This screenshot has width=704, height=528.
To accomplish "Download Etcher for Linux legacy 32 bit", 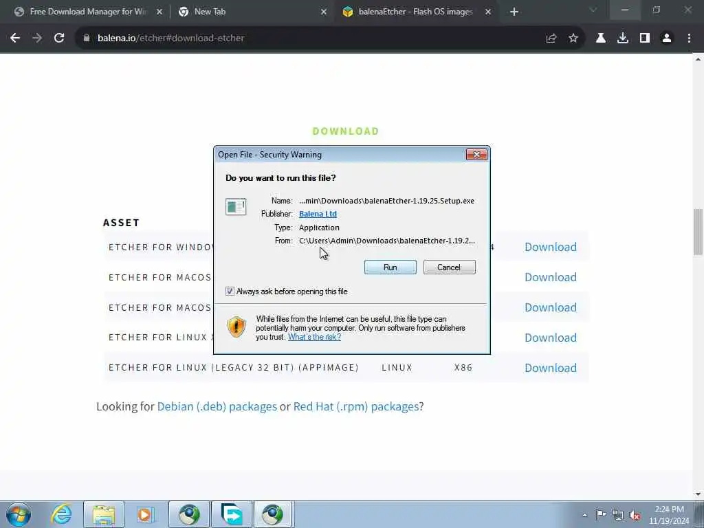I will pyautogui.click(x=551, y=368).
